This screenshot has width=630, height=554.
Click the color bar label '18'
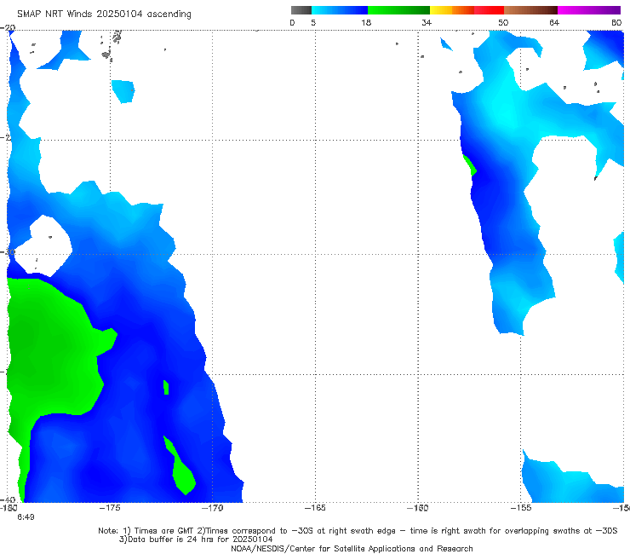tap(366, 22)
